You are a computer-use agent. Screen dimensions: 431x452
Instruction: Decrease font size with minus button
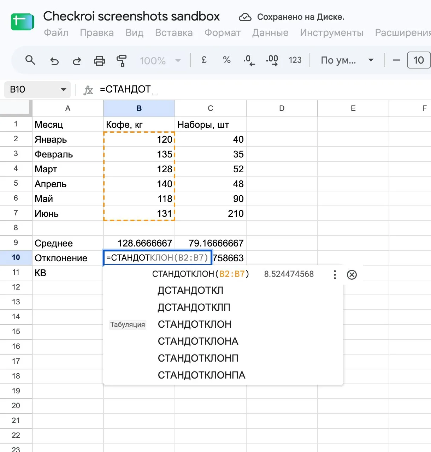(x=396, y=60)
